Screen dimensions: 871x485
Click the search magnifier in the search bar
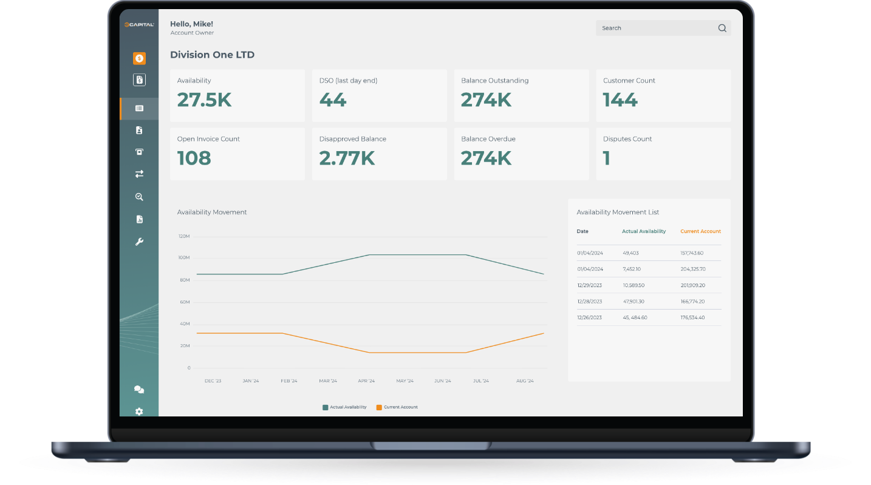(x=722, y=28)
